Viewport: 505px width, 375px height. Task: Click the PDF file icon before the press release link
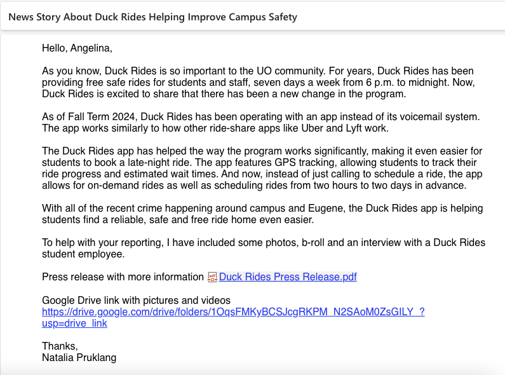click(x=213, y=277)
